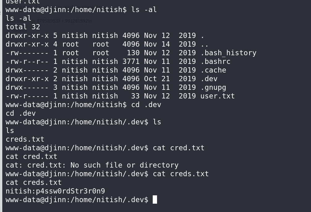Click the .cache directory name
311x212 pixels.
tap(213, 70)
